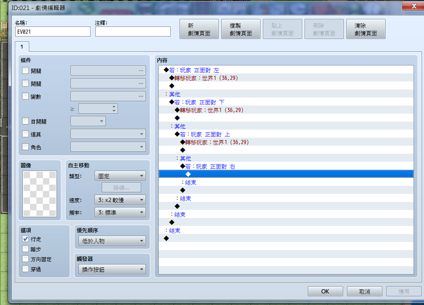Select the command line 若：玩家 正面對 上
Viewport: 424px width, 305px height.
(x=286, y=134)
